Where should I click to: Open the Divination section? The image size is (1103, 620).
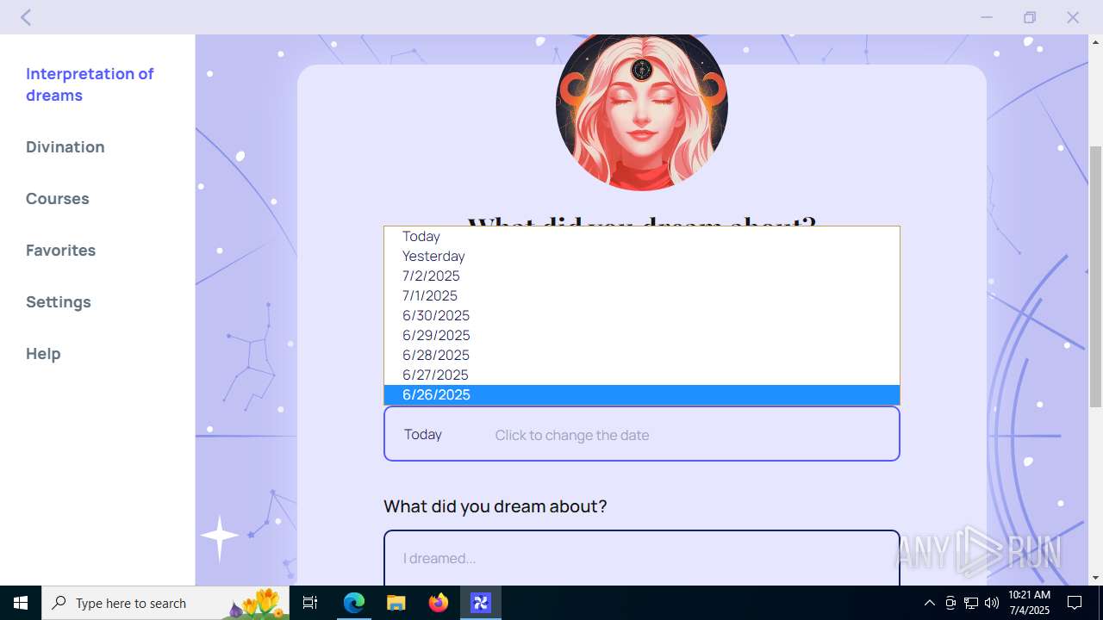[x=65, y=146]
